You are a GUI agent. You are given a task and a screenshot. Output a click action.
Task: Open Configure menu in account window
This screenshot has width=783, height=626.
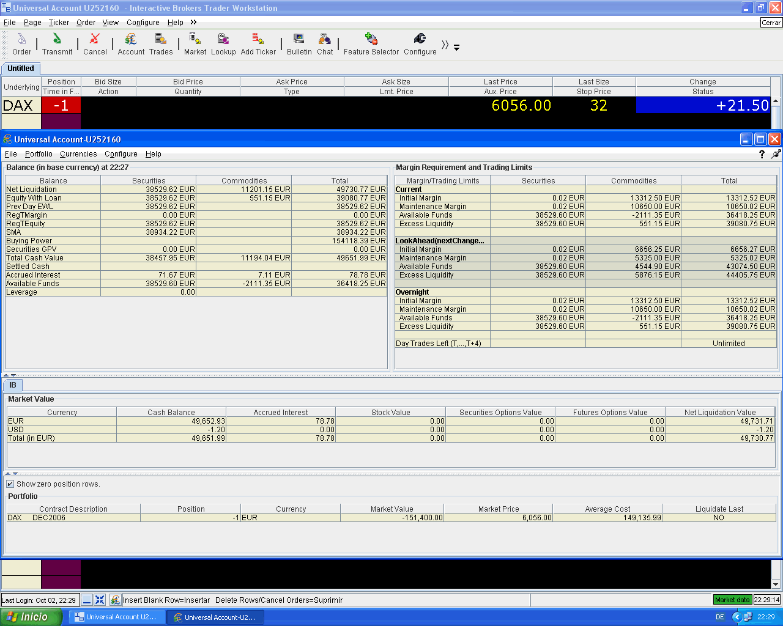point(121,154)
